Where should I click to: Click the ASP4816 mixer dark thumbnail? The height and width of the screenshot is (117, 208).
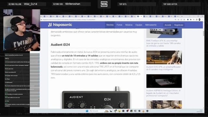(x=164, y=81)
